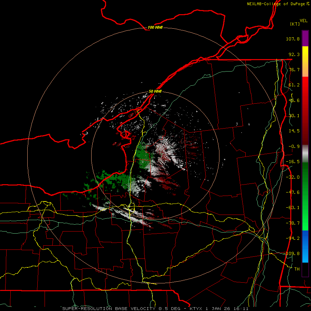Click SUPER-RESOLUTION BASE VELOCITY footer text
311x311 pixels.
pyautogui.click(x=109, y=309)
